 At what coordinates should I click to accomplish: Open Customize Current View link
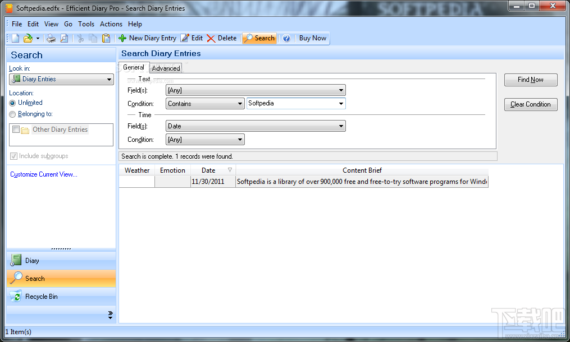(43, 174)
